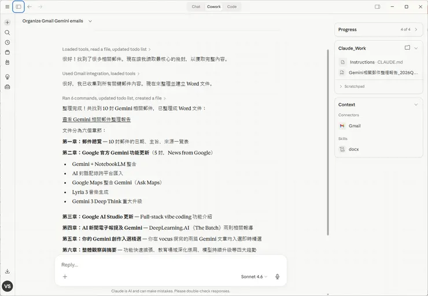Start a new task with plus icon
Viewport: 428px width, 296px height.
8,23
